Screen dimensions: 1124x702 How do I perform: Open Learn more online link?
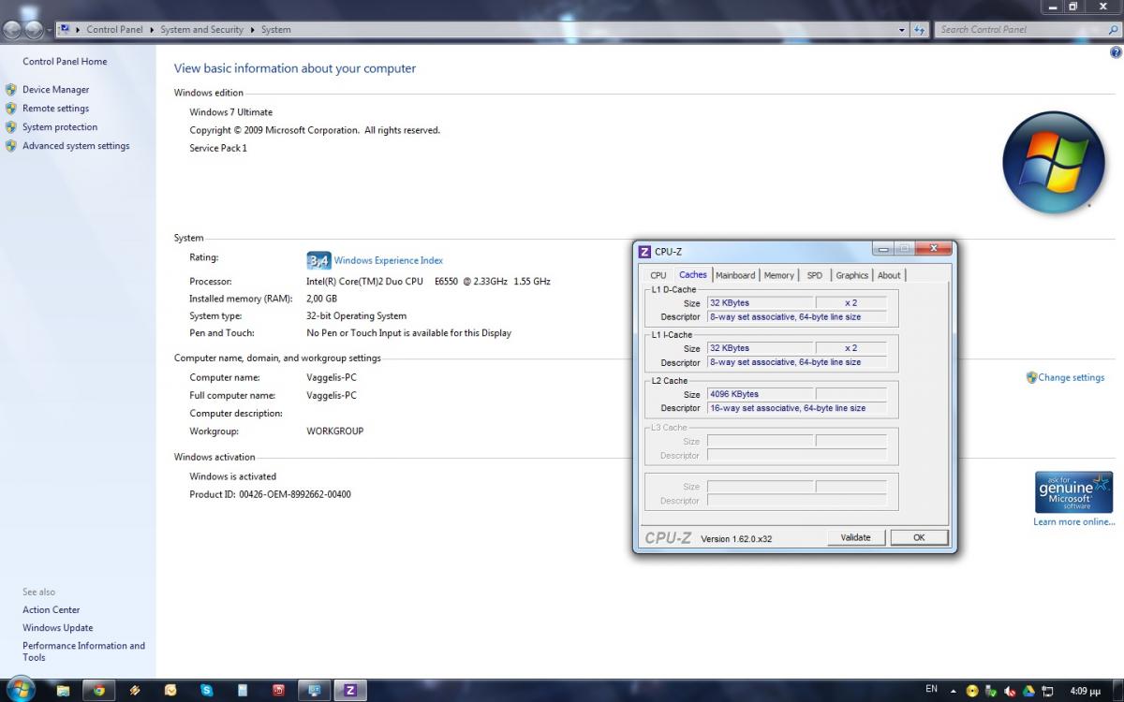(1074, 522)
